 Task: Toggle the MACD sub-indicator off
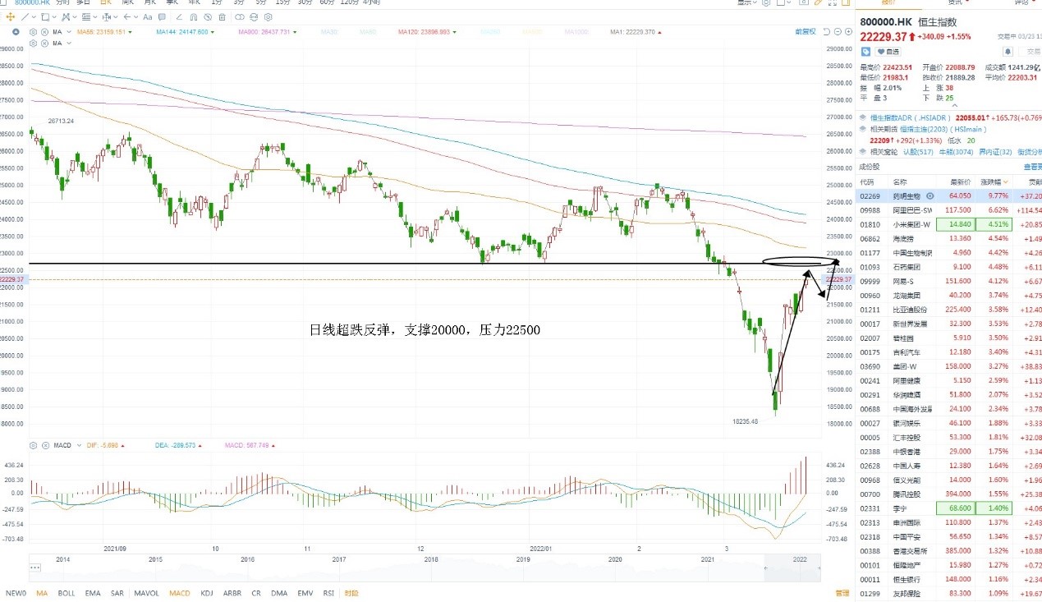click(x=180, y=593)
